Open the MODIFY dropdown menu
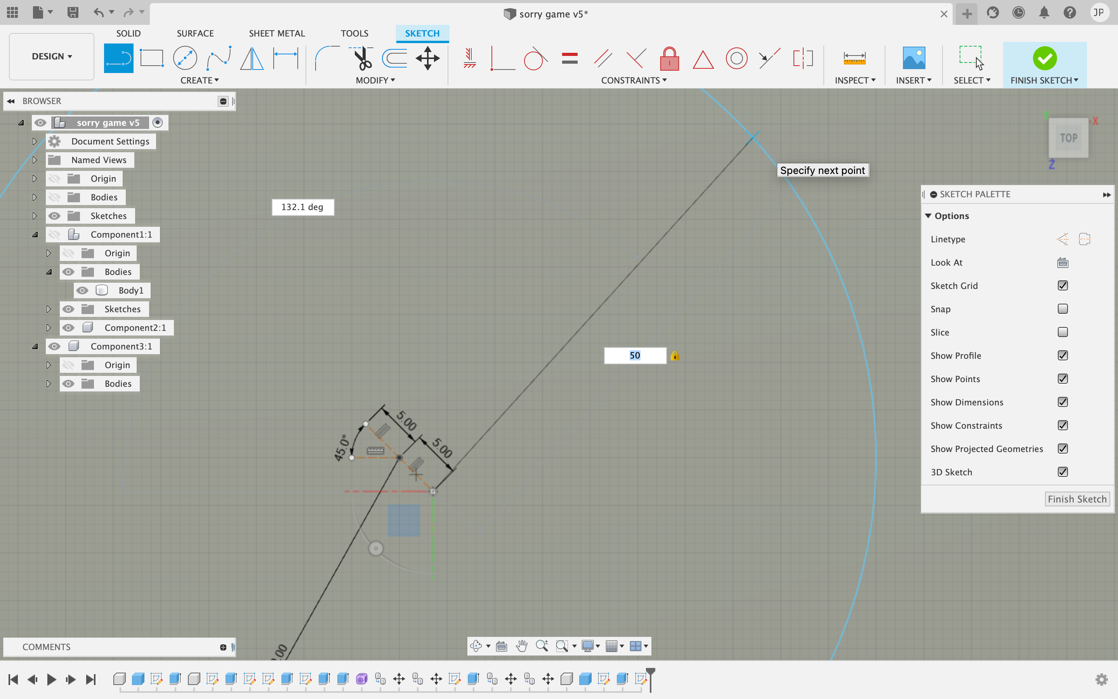Image resolution: width=1118 pixels, height=699 pixels. 375,80
